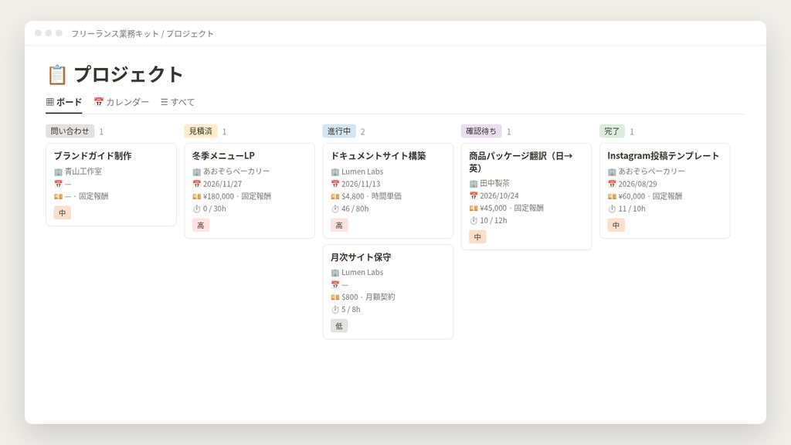Click building icon in ドキュメントサイト構築 card
The width and height of the screenshot is (791, 445).
coord(335,172)
